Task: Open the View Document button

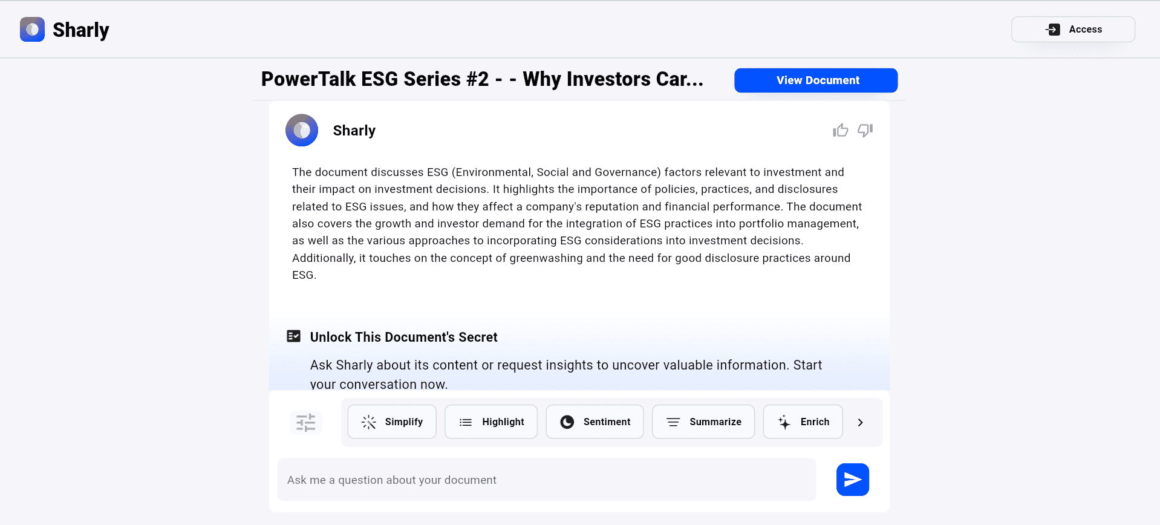Action: tap(816, 80)
